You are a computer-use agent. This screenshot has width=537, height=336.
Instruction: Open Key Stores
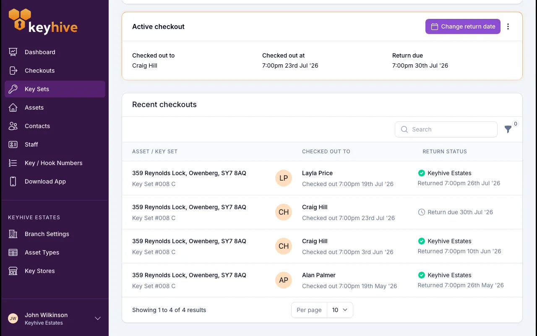(x=55, y=271)
